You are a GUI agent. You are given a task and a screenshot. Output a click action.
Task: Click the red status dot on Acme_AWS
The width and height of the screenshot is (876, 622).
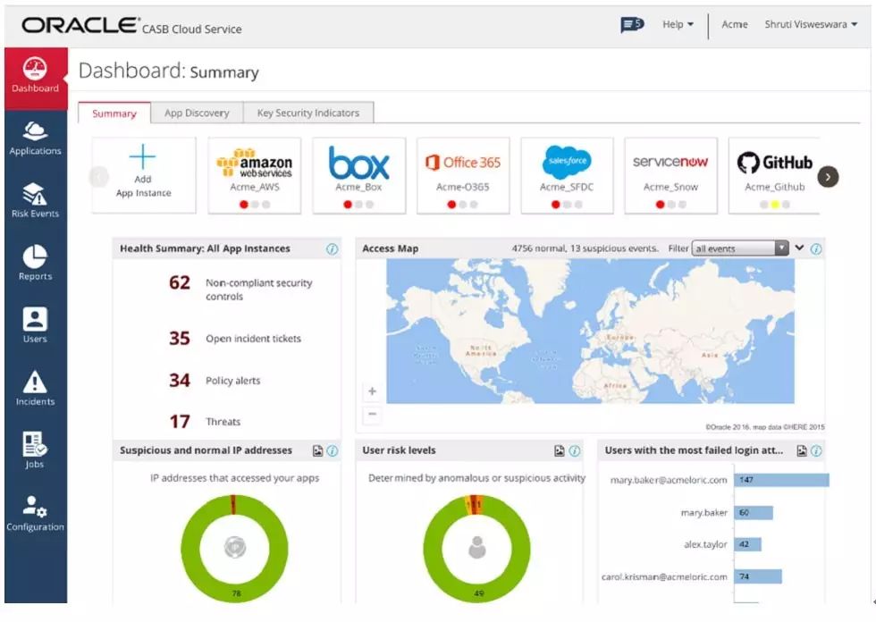click(x=243, y=205)
